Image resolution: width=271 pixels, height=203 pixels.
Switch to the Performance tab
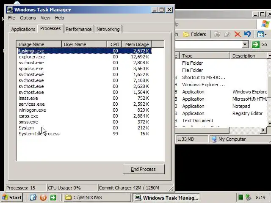(79, 29)
